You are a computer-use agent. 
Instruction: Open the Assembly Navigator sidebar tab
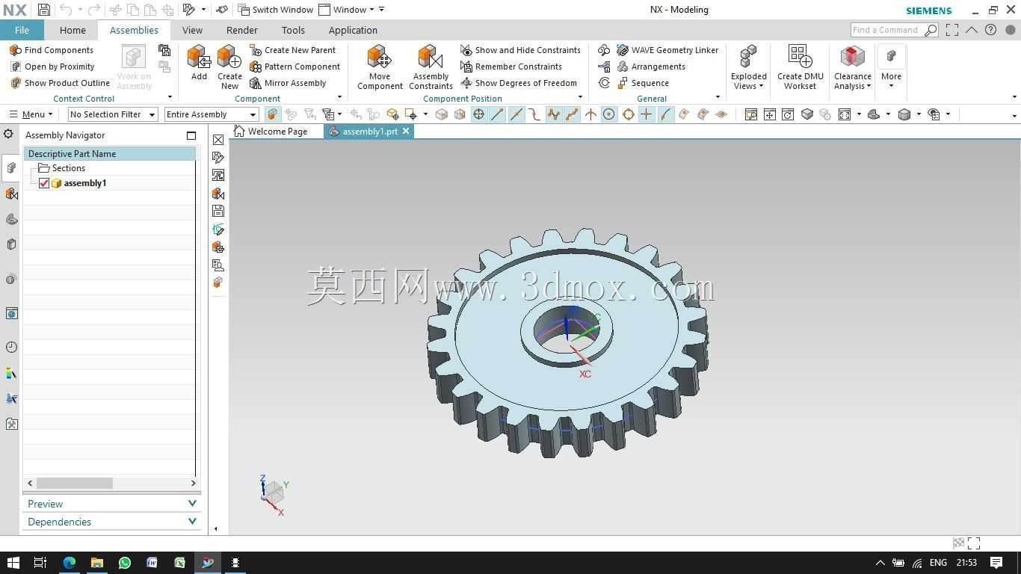click(x=11, y=168)
